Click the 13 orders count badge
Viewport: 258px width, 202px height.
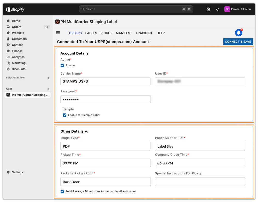click(47, 27)
